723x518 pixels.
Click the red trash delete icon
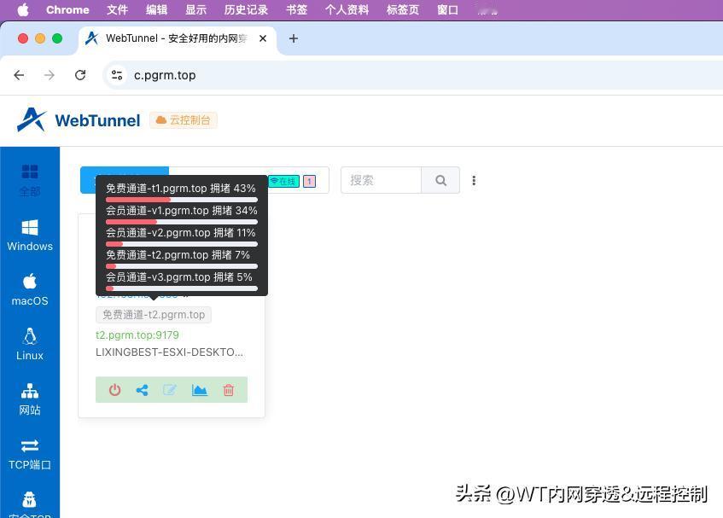click(228, 390)
